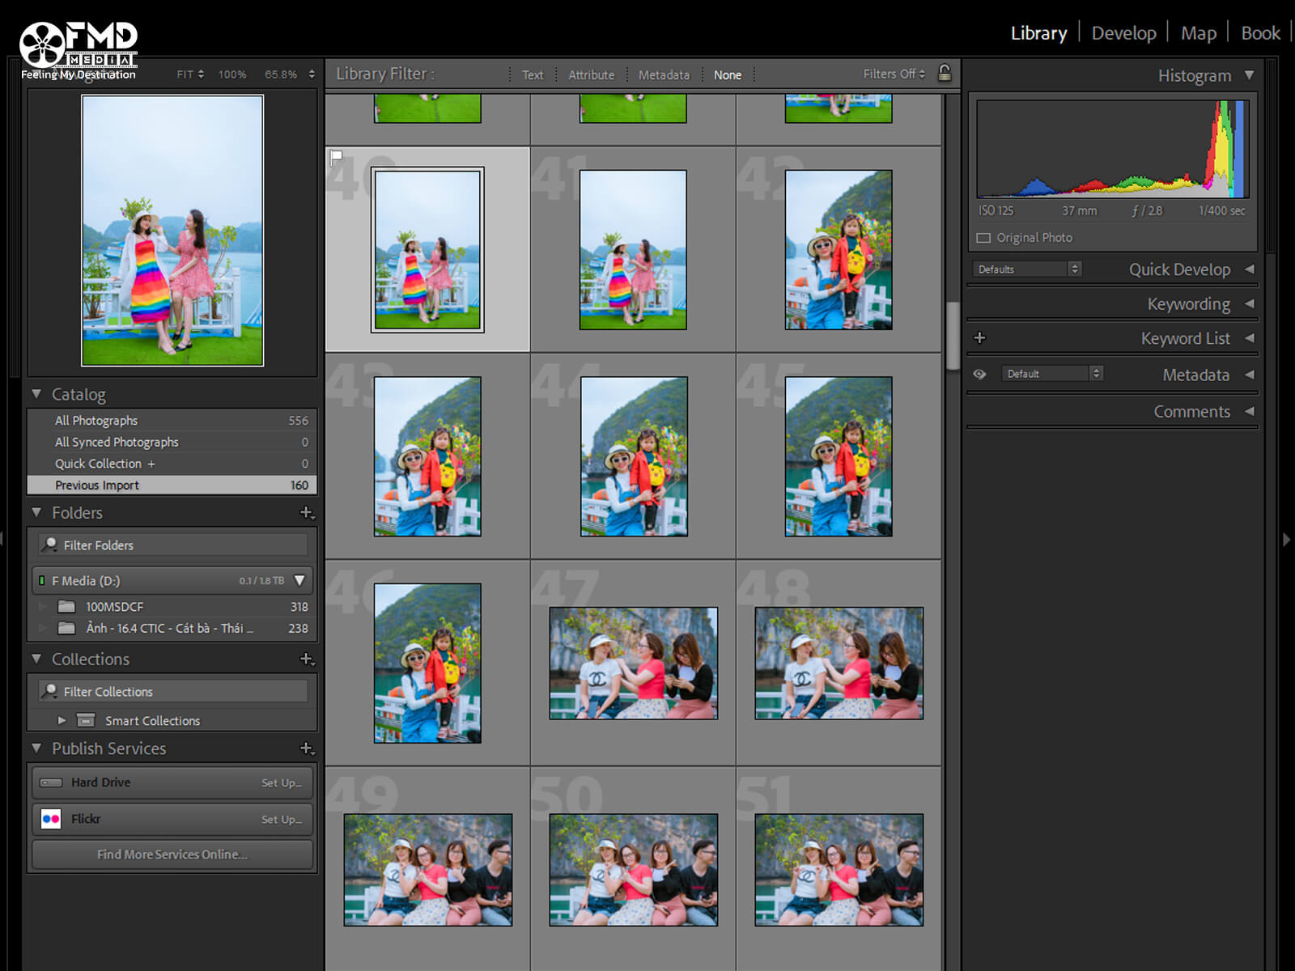Select the Metadata library filter
Viewport: 1295px width, 971px height.
pyautogui.click(x=664, y=74)
